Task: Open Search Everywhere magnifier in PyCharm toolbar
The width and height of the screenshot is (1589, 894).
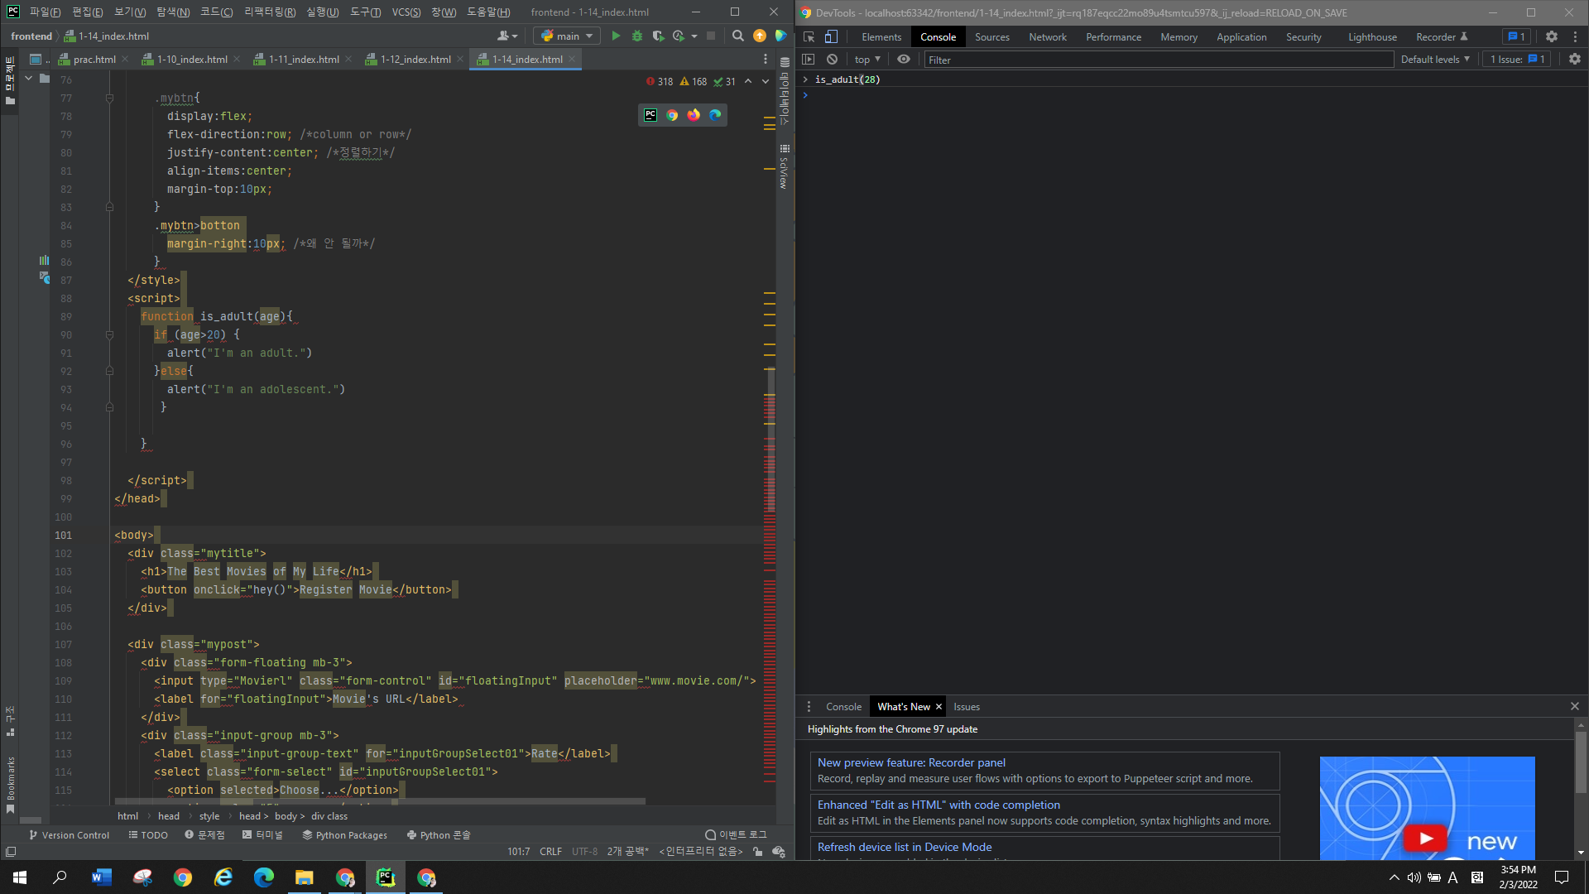Action: coord(738,36)
